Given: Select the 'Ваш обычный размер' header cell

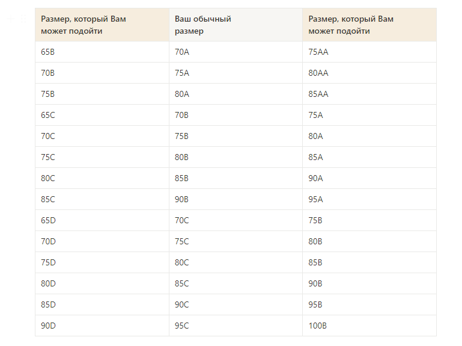Looking at the screenshot, I should (236, 25).
